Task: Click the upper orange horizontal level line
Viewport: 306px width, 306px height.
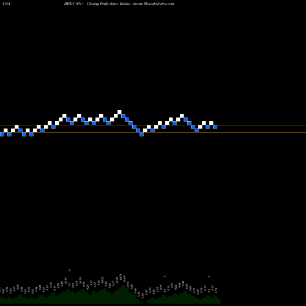Action: point(153,125)
